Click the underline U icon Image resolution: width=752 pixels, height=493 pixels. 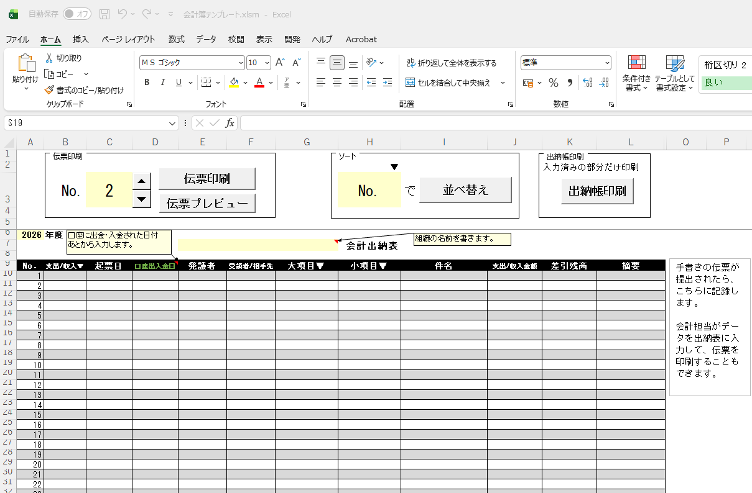coord(179,83)
